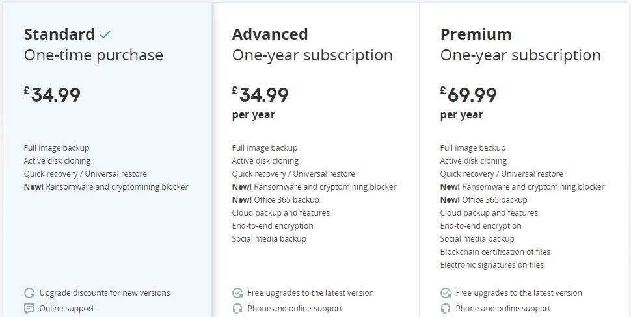Click Upgrade discounts for new versions text

tap(105, 293)
